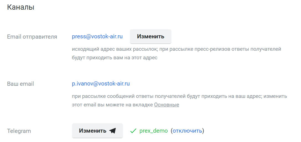Click the Ваш email field label
This screenshot has height=142, width=301.
pos(20,84)
